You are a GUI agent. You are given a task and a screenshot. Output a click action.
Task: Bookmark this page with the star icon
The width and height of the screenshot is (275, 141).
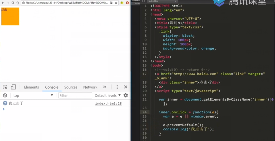[116, 3]
